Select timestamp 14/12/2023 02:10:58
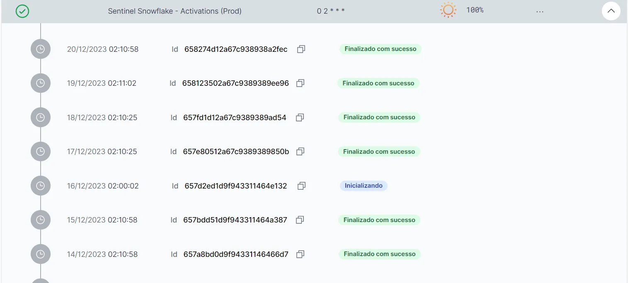628x283 pixels. click(x=102, y=254)
